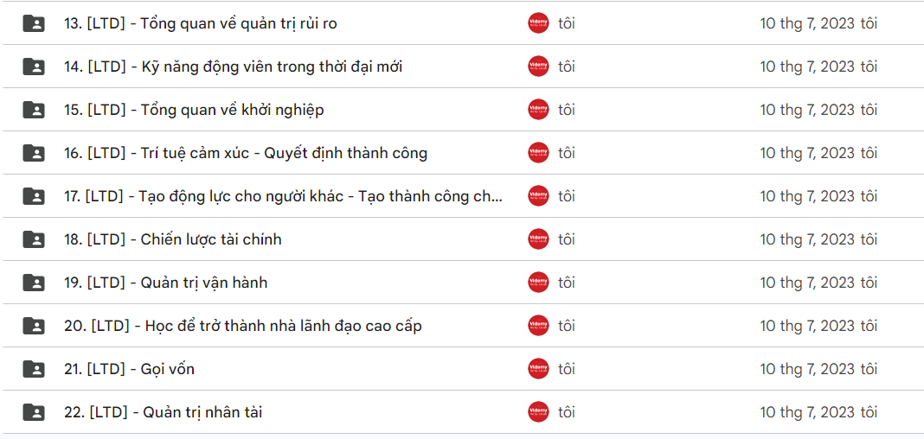Open 20. Học để trở thành nhà lãnh đạo
924x439 pixels.
pos(243,326)
